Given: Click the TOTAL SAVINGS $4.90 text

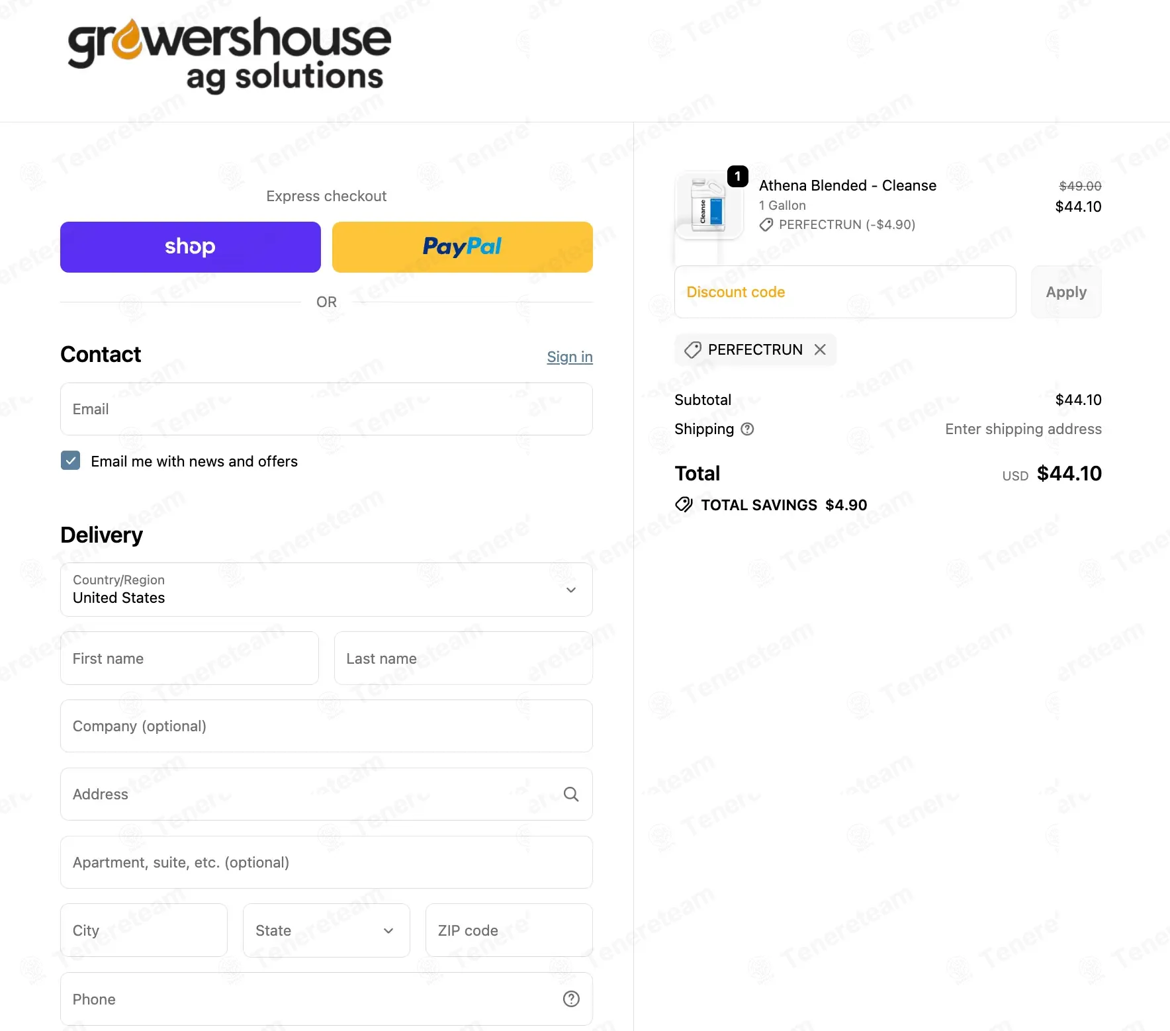Looking at the screenshot, I should click(x=784, y=505).
